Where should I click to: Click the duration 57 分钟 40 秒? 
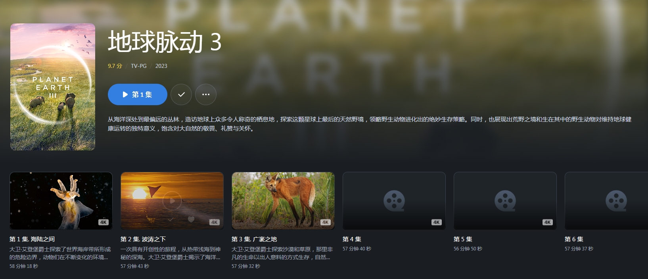pyautogui.click(x=357, y=249)
